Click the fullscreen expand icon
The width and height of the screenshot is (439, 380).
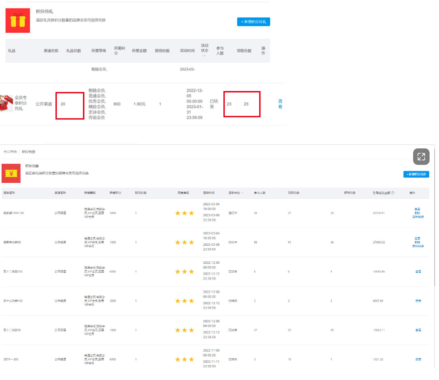(421, 157)
